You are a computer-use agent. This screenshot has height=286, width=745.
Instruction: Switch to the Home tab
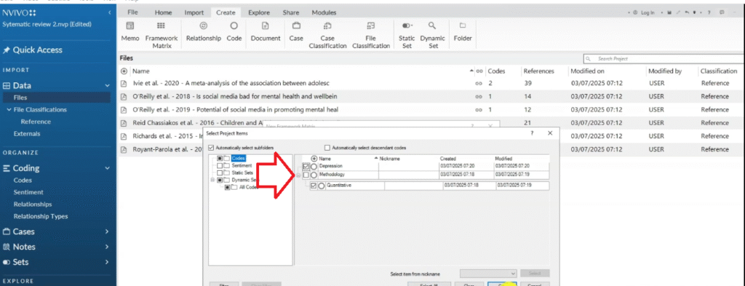(164, 13)
